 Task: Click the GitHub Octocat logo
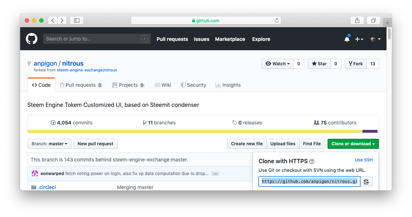[x=32, y=39]
